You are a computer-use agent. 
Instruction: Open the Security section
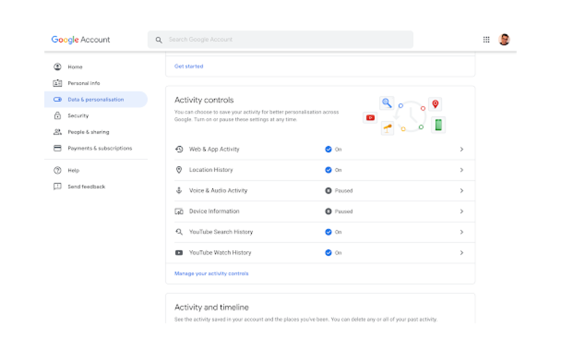[96, 115]
